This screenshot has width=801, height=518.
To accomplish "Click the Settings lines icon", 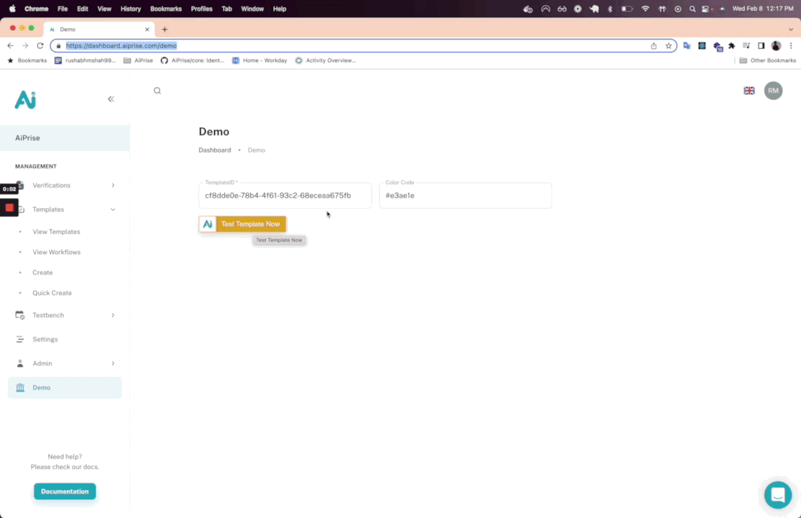I will click(20, 339).
